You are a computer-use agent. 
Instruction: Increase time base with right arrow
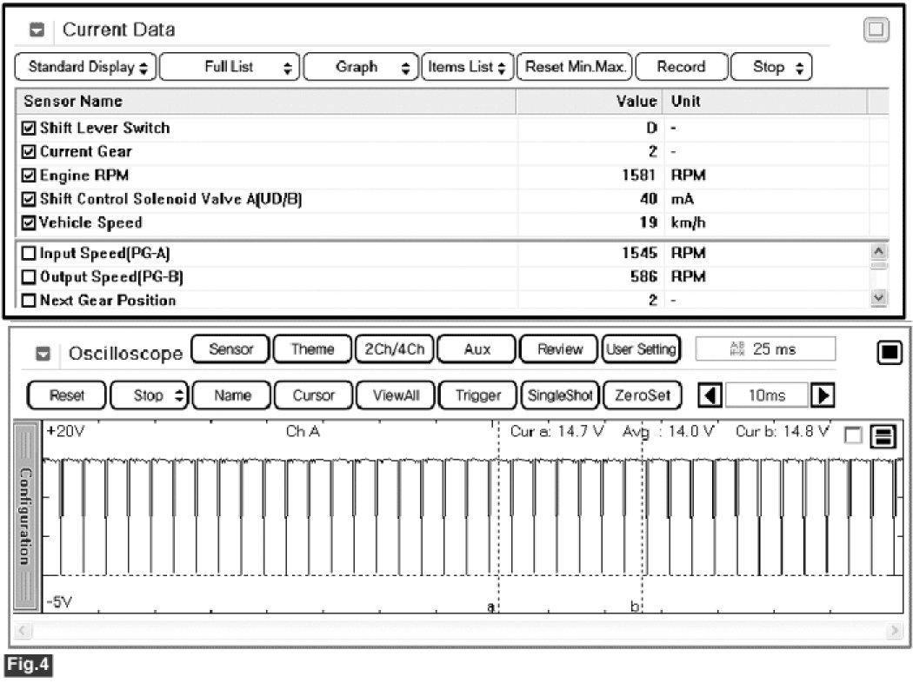(822, 395)
